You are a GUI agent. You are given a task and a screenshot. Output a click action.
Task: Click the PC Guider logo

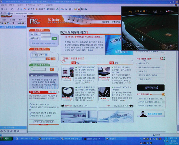pos(35,21)
